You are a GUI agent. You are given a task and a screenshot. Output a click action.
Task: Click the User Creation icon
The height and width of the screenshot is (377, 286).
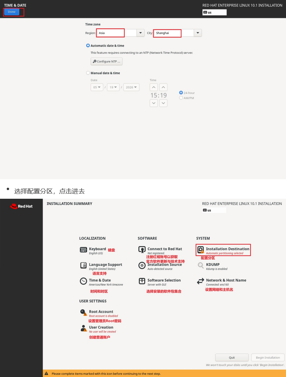tap(83, 328)
